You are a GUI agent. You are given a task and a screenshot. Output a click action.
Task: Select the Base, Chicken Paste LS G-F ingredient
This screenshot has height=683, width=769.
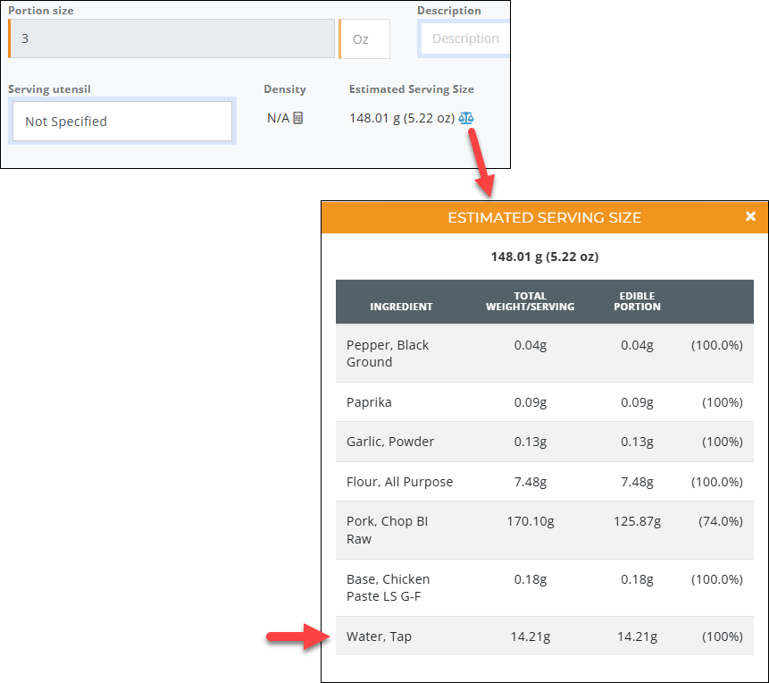tap(388, 587)
